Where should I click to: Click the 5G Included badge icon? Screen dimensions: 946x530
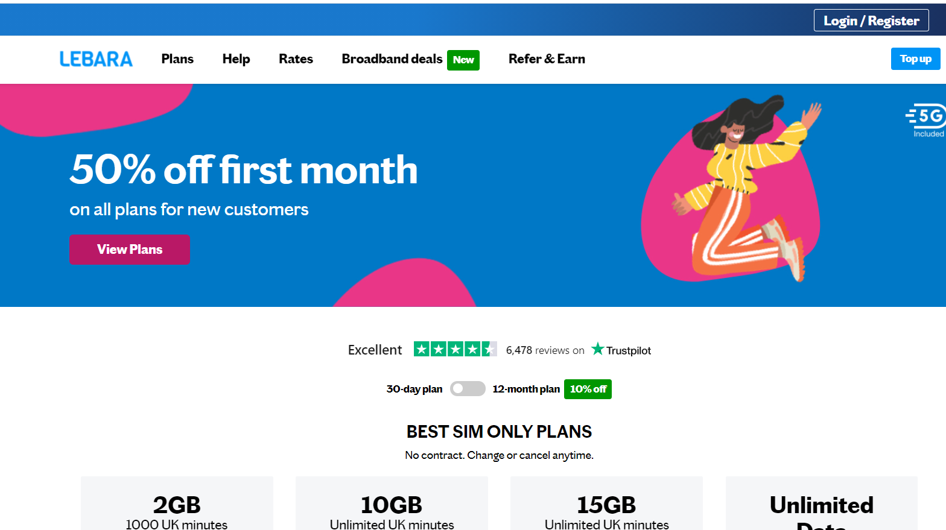tap(926, 121)
